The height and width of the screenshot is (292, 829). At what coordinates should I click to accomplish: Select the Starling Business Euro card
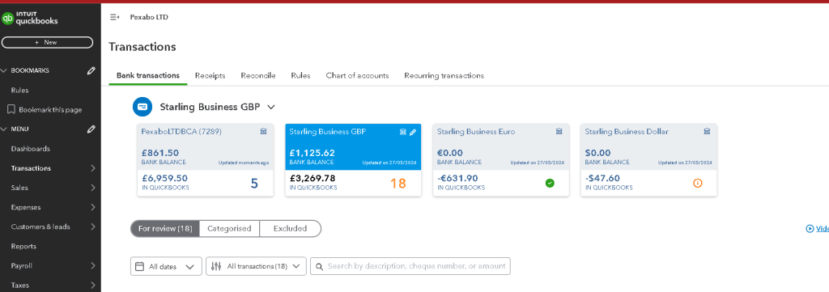[x=501, y=160]
